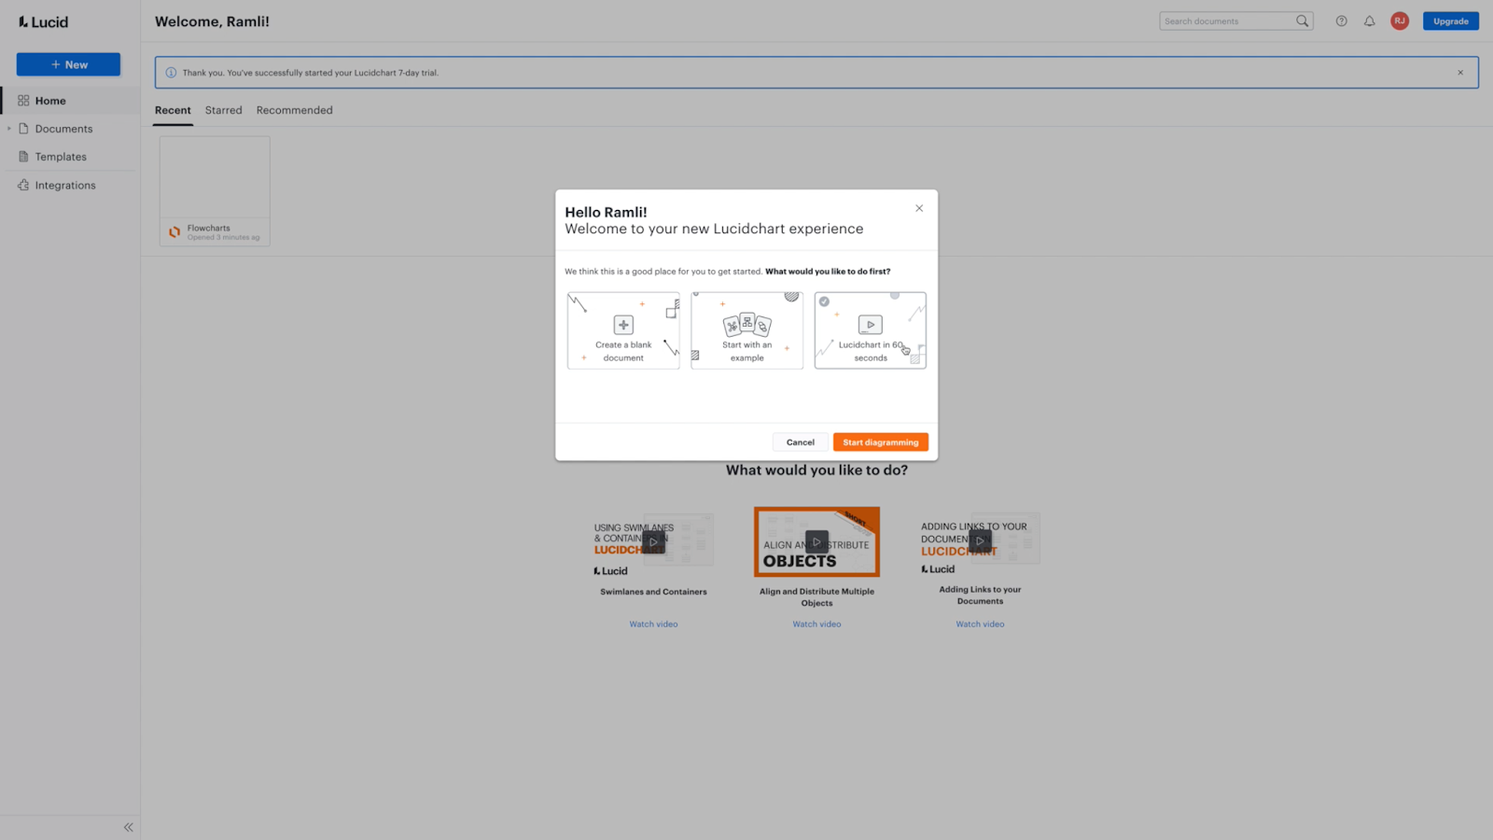Select Start with an example card
The image size is (1493, 840).
click(746, 330)
